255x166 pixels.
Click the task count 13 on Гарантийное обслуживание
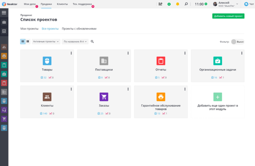coord(157,113)
